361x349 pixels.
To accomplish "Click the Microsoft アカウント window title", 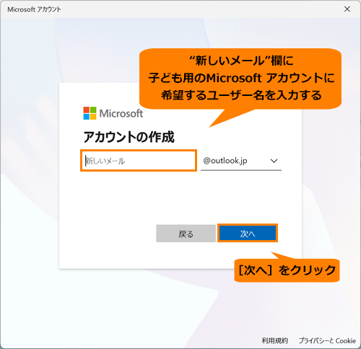I will click(x=34, y=9).
